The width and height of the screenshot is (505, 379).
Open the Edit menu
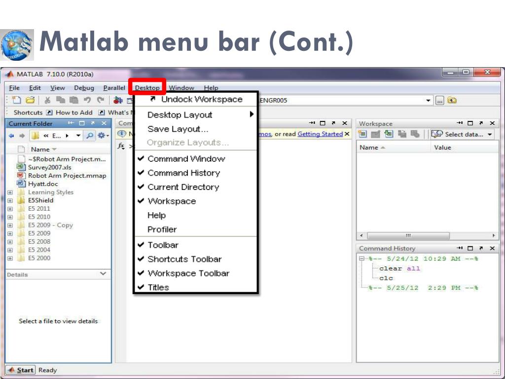point(35,88)
